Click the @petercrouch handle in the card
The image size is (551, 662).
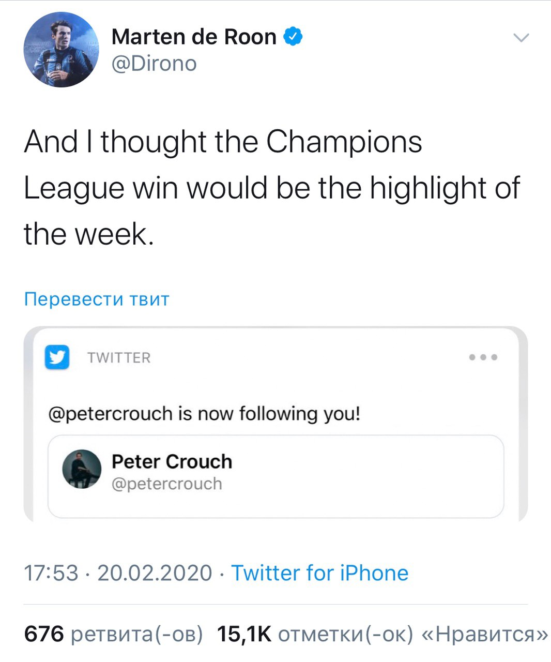tap(167, 484)
